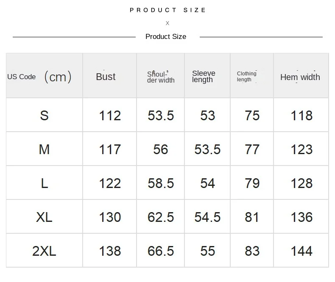Click the PRODUCT SIZE heading
Image resolution: width=335 pixels, height=282 pixels.
pyautogui.click(x=168, y=10)
